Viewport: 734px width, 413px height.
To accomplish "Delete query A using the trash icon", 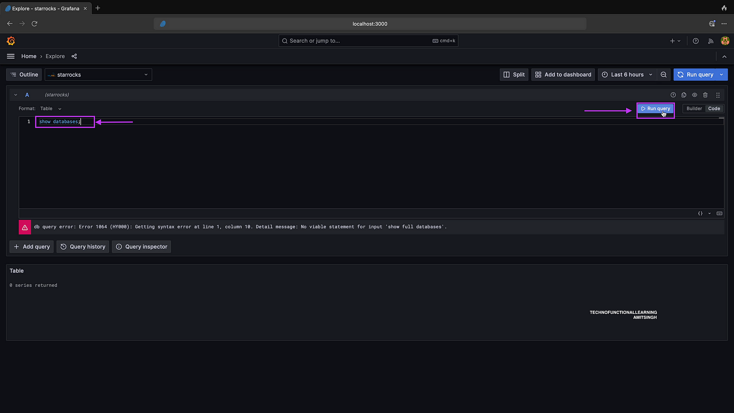I will [x=705, y=95].
